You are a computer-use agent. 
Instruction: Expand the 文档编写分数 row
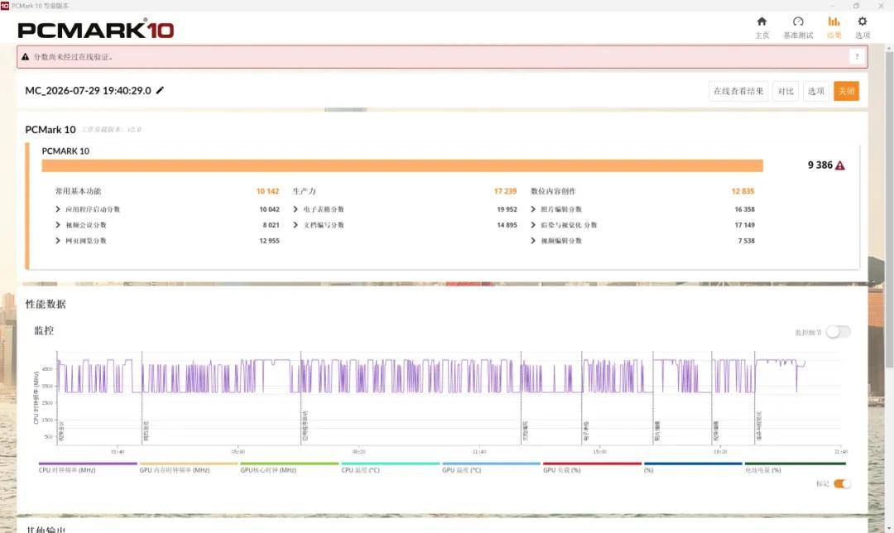click(x=296, y=224)
